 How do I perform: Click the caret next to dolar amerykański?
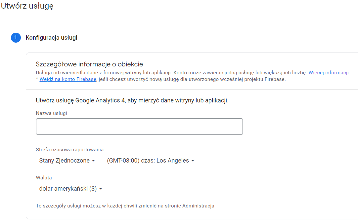click(x=101, y=189)
